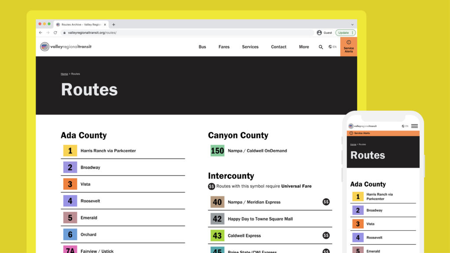Click the Universal Fare bold text
The height and width of the screenshot is (253, 450).
coord(297,186)
